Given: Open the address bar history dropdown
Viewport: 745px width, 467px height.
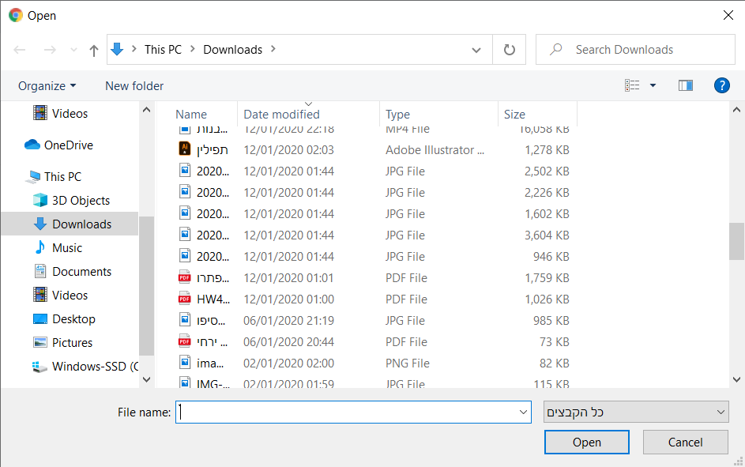Looking at the screenshot, I should 476,50.
